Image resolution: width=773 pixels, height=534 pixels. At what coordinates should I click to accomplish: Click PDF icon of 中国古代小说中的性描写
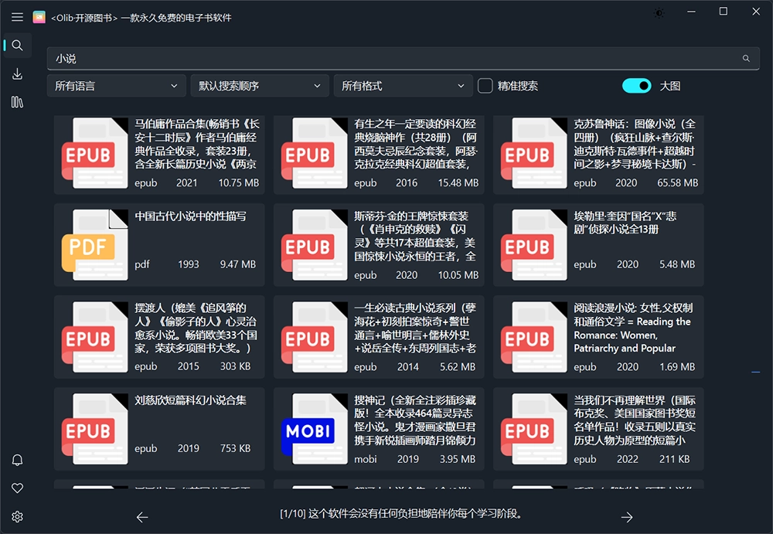pos(94,244)
